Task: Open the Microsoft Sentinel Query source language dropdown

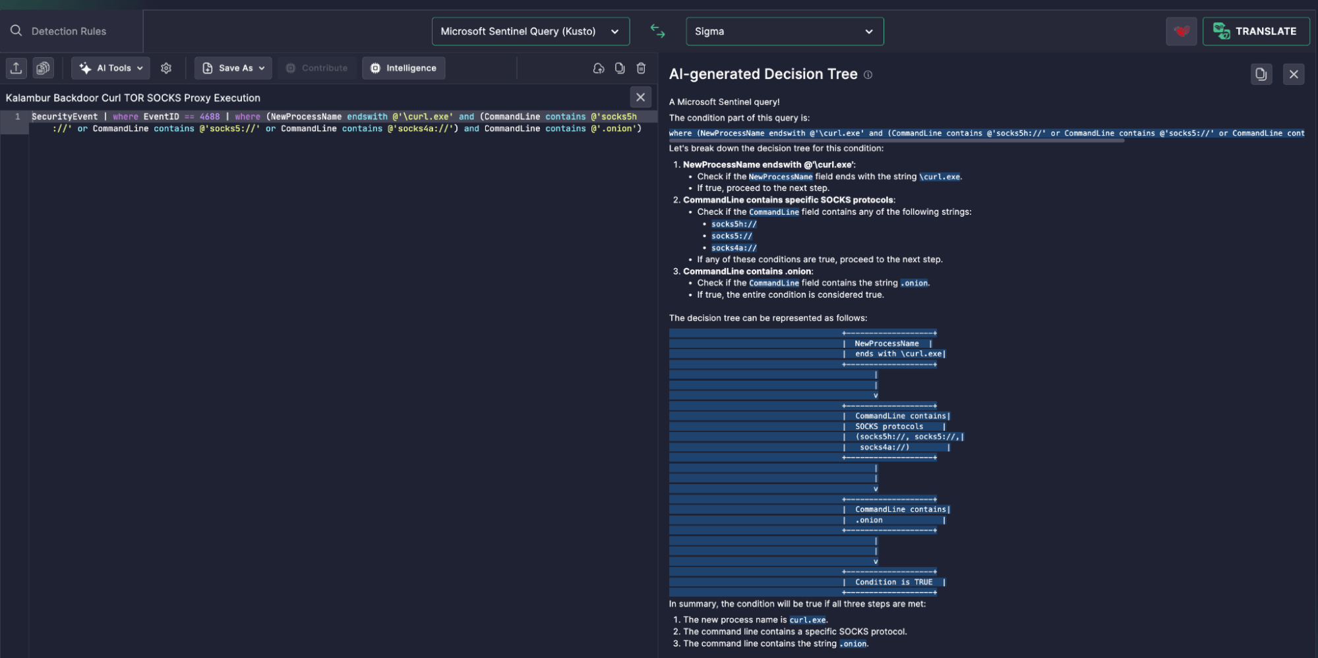Action: (530, 32)
